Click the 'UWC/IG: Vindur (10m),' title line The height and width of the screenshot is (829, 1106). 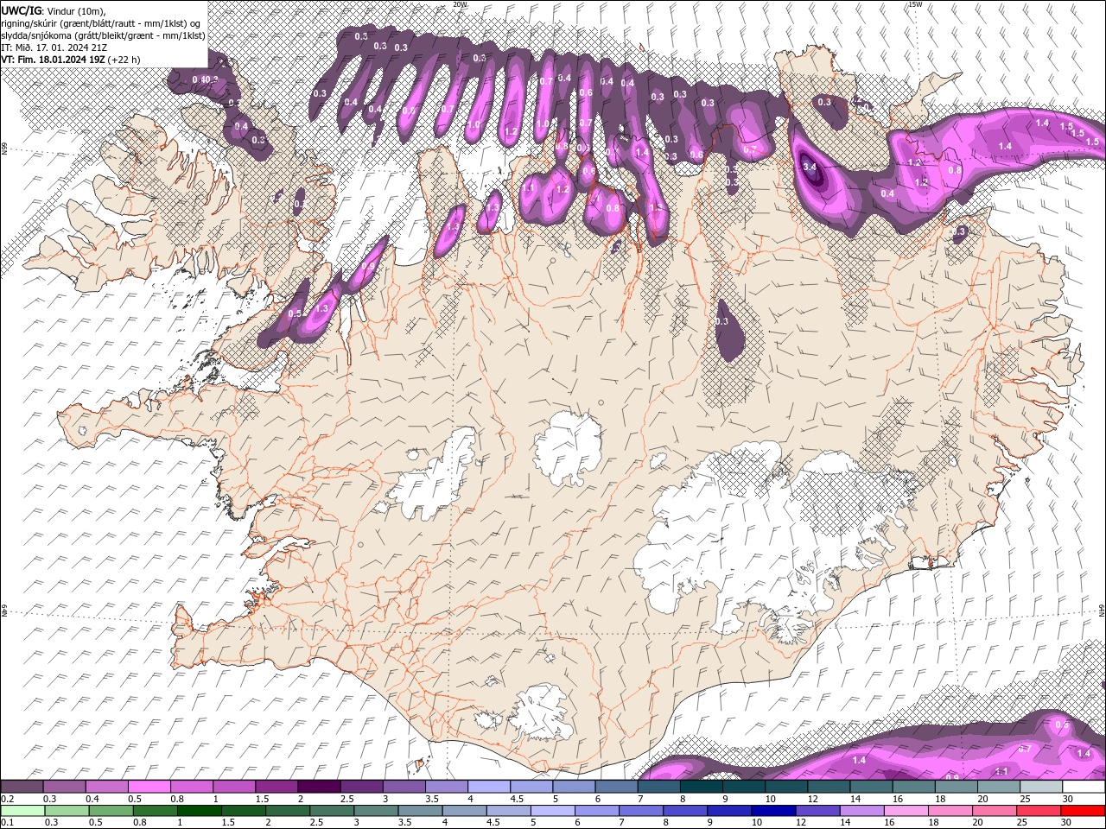pos(53,10)
